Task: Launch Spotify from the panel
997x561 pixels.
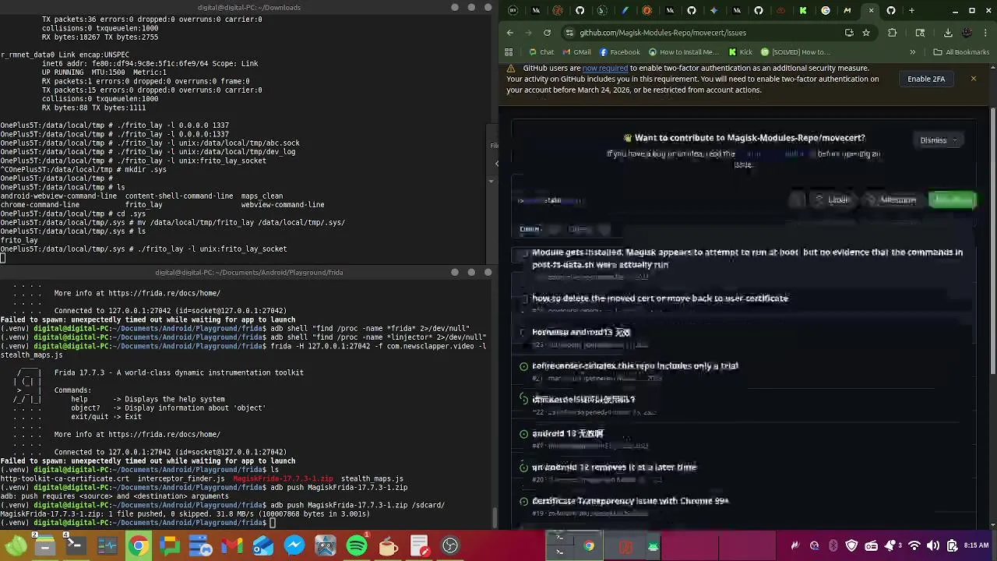Action: (x=357, y=545)
